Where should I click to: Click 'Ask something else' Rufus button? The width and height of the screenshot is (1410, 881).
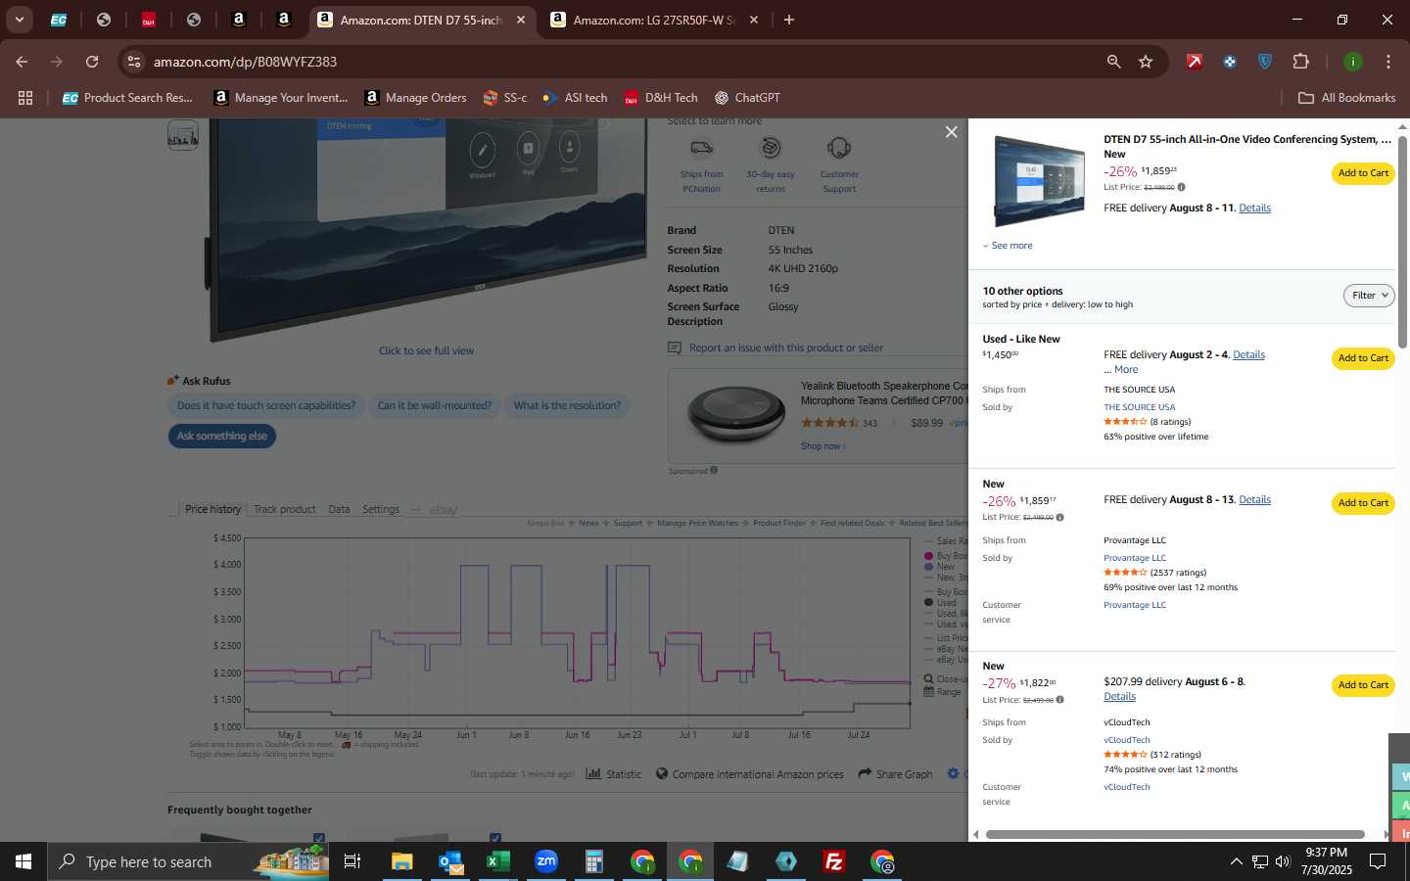tap(222, 436)
